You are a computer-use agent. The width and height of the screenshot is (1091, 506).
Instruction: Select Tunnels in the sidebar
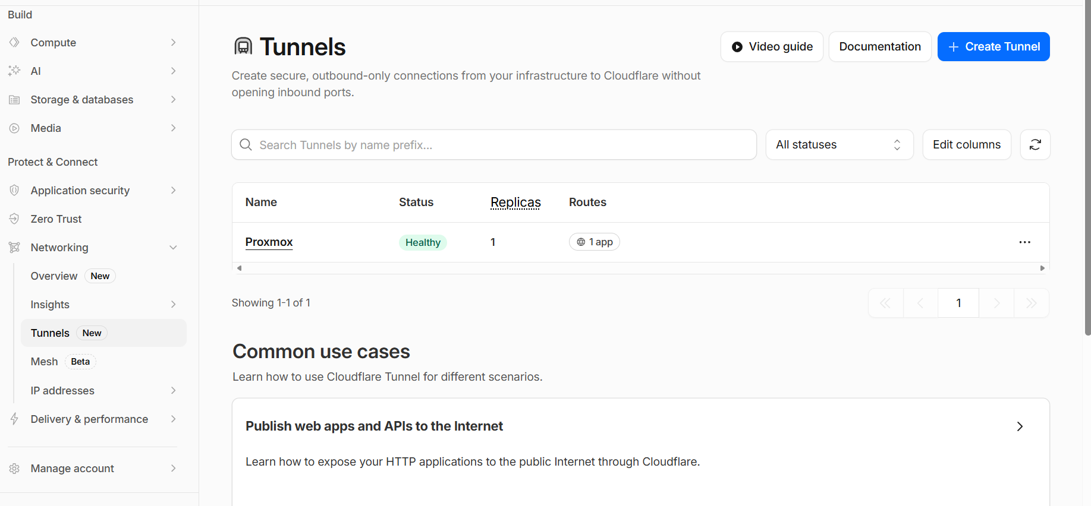103,333
